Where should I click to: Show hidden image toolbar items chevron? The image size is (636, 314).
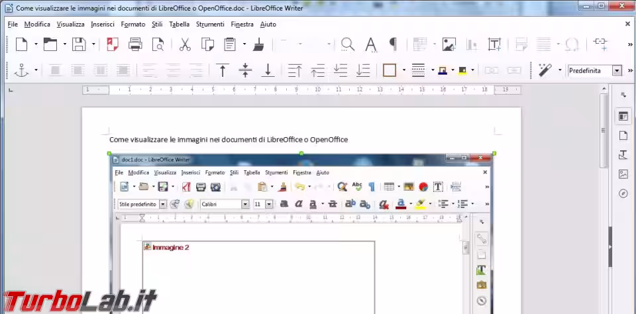click(630, 71)
